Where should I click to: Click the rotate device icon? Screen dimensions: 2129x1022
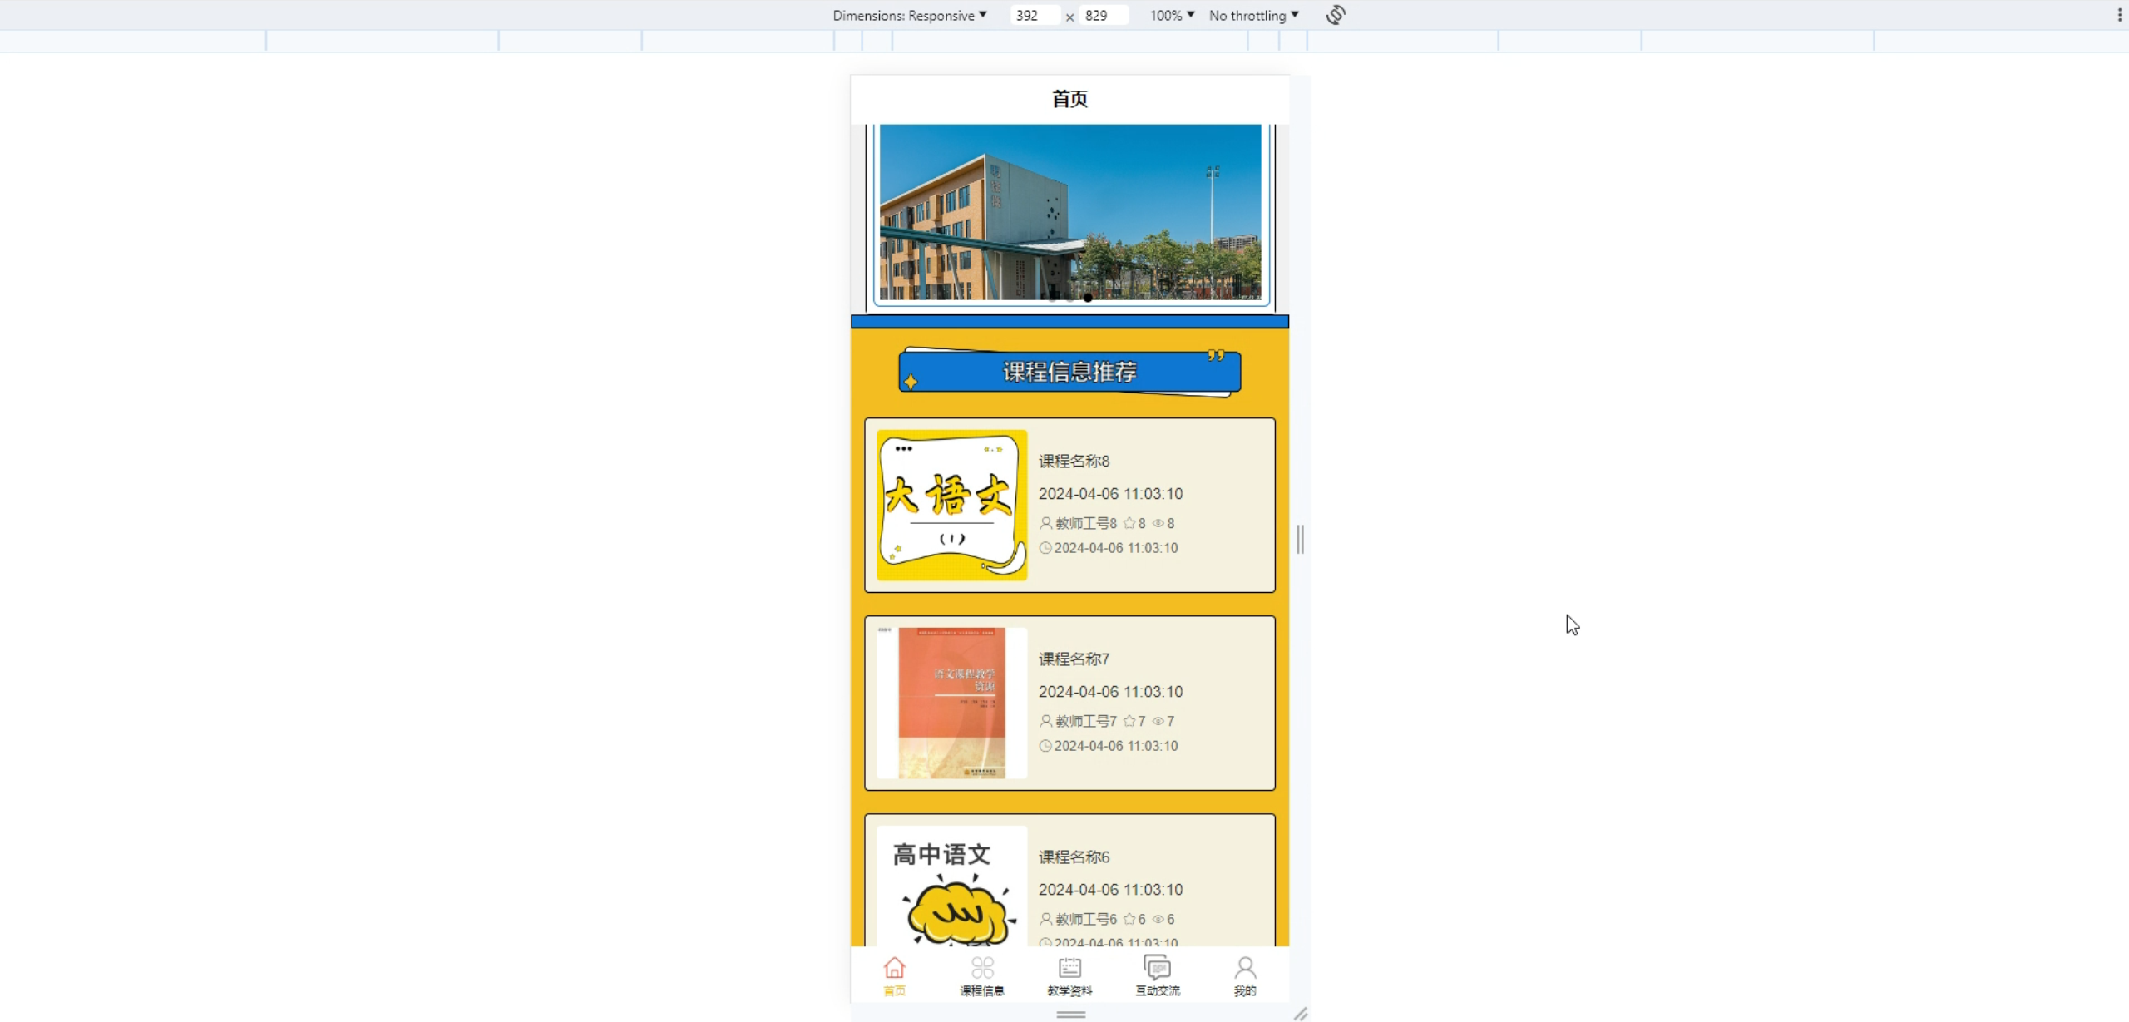point(1336,15)
